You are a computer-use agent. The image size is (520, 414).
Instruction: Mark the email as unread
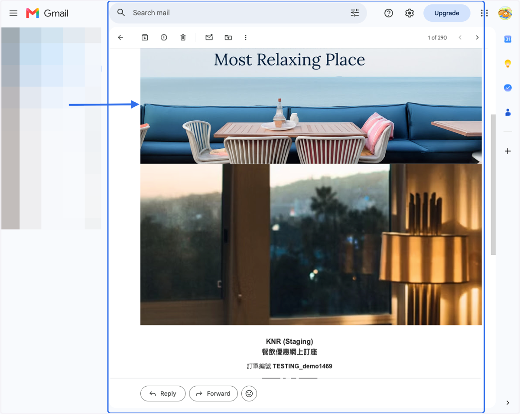(209, 37)
